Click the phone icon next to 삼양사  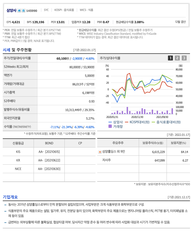tap(23, 10)
